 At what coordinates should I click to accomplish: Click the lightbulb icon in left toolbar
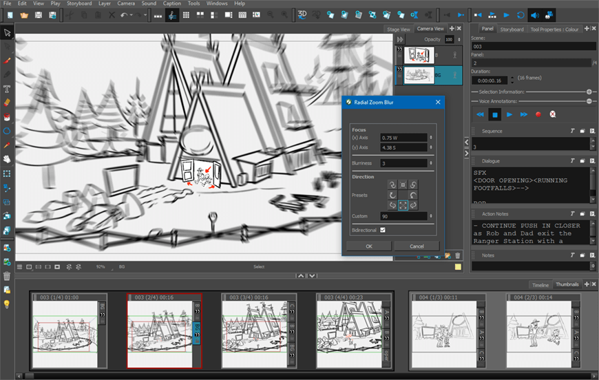coord(7,304)
